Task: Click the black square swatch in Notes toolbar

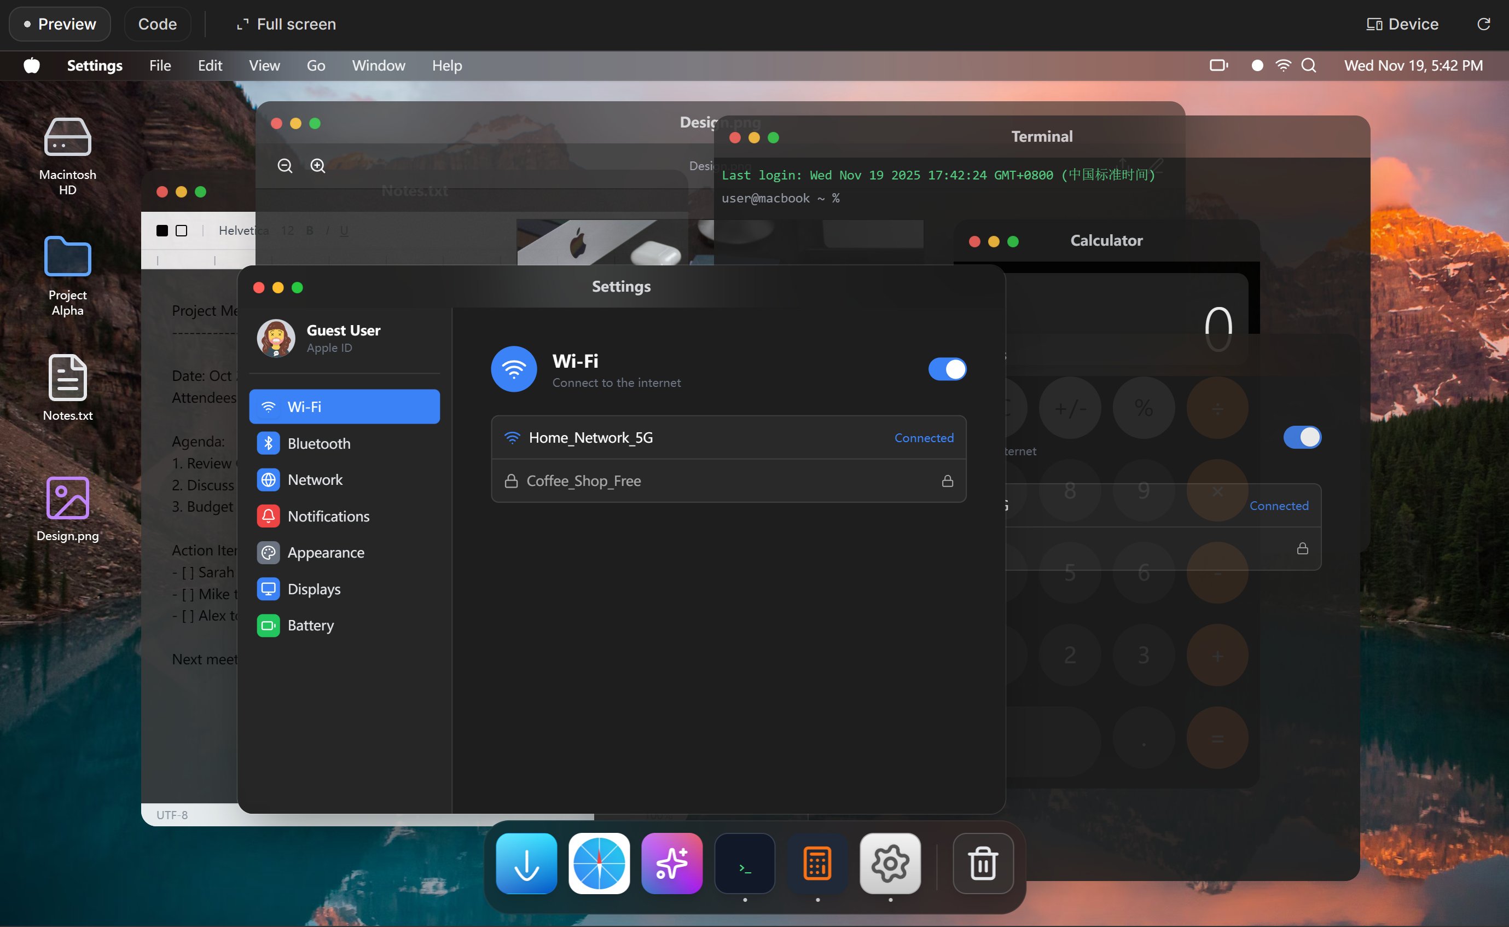Action: pos(162,230)
